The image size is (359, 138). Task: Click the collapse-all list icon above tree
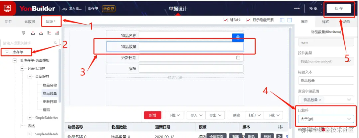(49, 33)
